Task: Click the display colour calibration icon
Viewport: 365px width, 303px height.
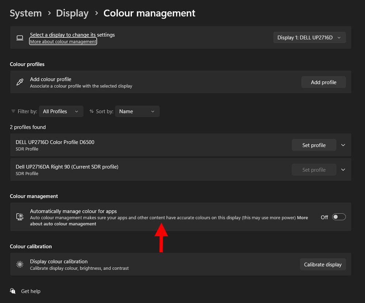Action: coord(20,264)
